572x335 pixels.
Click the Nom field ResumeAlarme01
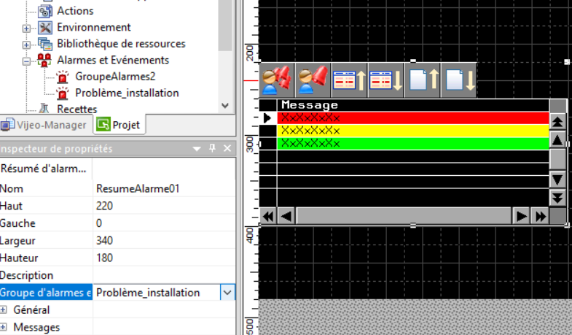pos(164,188)
